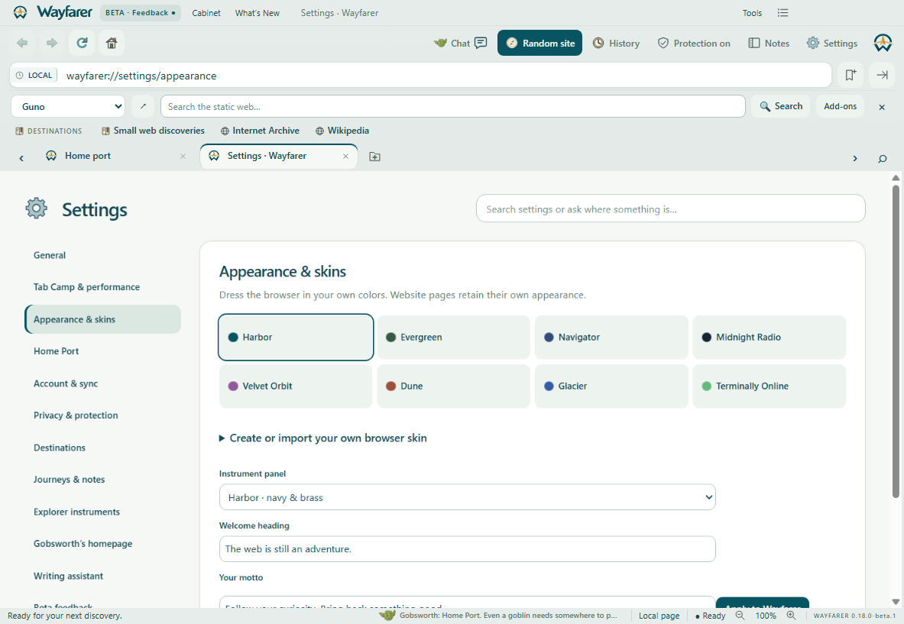Select the Midnight Radio skin
The width and height of the screenshot is (904, 624).
[x=769, y=337]
